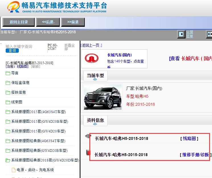This screenshot has height=178, width=212.
Task: Click folder icon of 系统原理图经典版(GW4D20B车型)
Action: (x=8, y=151)
